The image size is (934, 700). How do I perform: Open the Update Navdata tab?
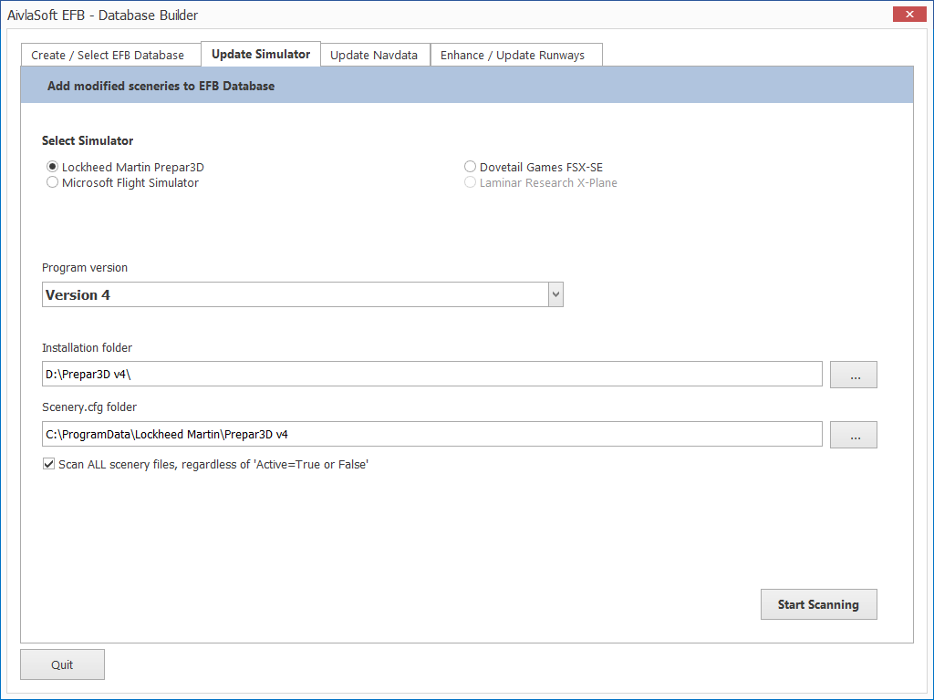(x=375, y=55)
